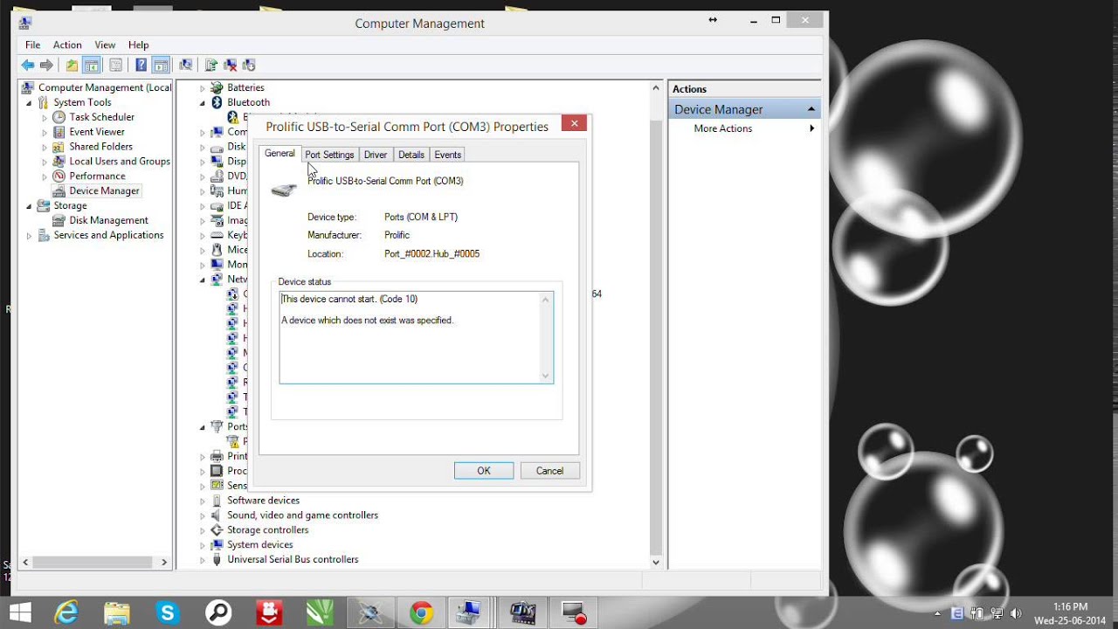The width and height of the screenshot is (1118, 629).
Task: Select Software devices category
Action: click(x=263, y=501)
